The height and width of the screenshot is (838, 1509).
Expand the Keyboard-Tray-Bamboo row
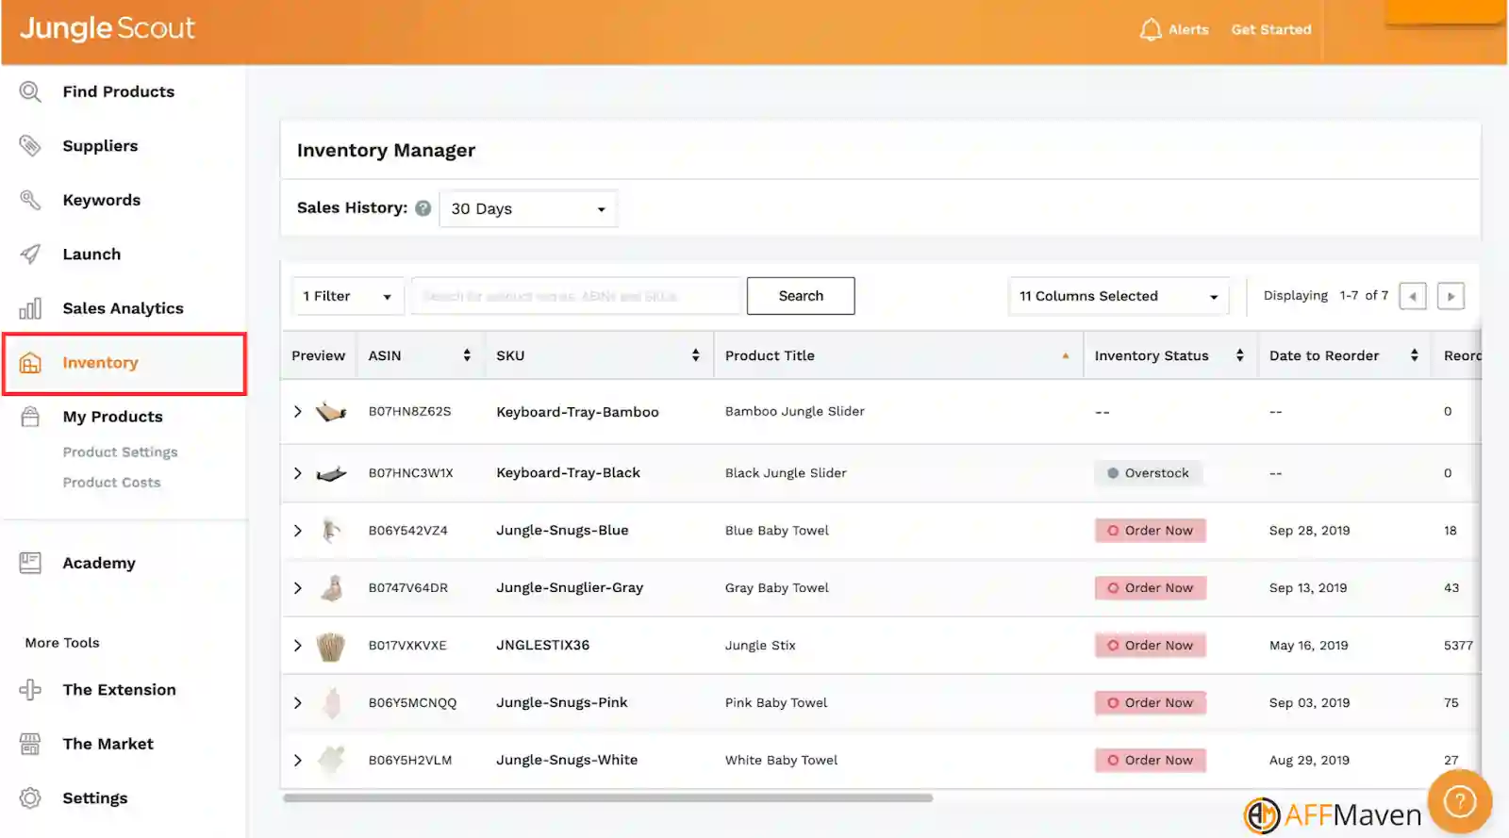pyautogui.click(x=298, y=412)
